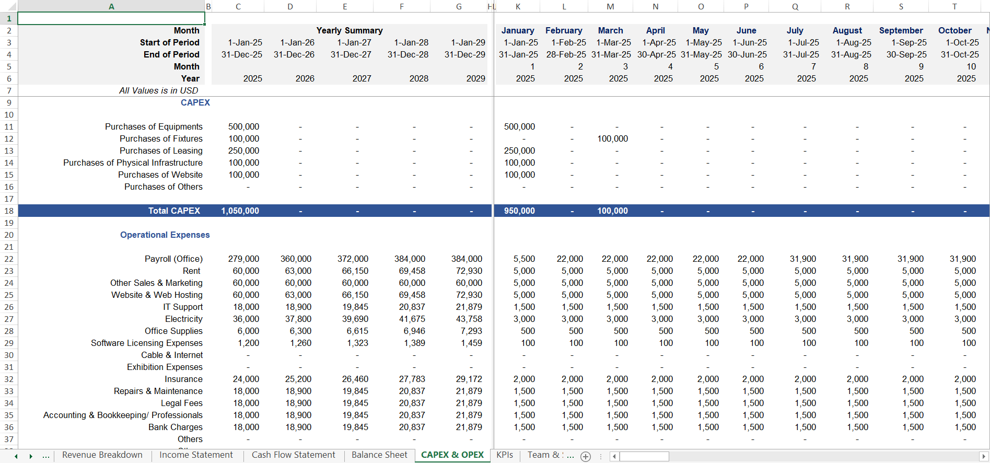The height and width of the screenshot is (463, 990).
Task: Select column M header
Action: (610, 6)
